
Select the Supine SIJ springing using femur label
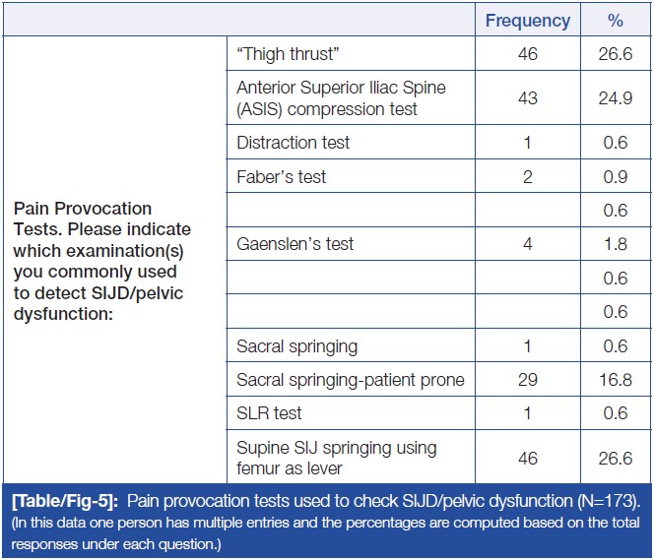click(336, 458)
